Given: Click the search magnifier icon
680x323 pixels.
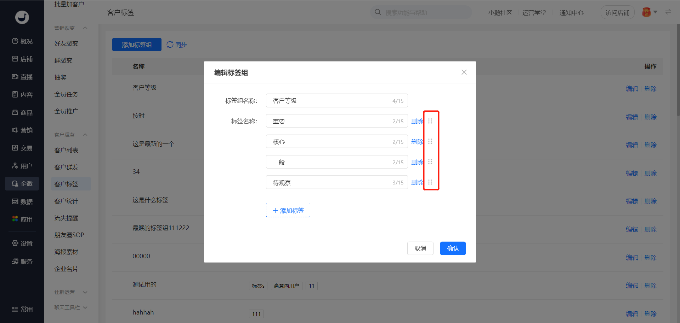Looking at the screenshot, I should [x=378, y=12].
